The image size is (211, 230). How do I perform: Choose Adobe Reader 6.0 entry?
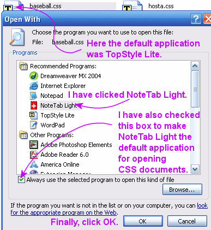(64, 155)
